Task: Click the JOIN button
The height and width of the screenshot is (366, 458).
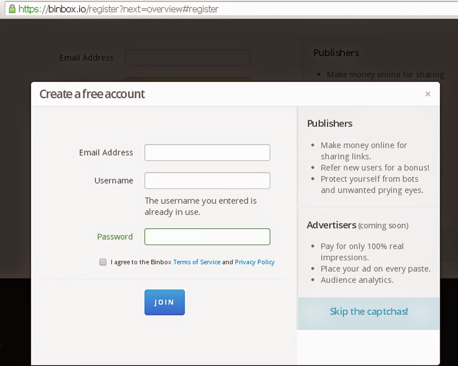Action: tap(165, 302)
